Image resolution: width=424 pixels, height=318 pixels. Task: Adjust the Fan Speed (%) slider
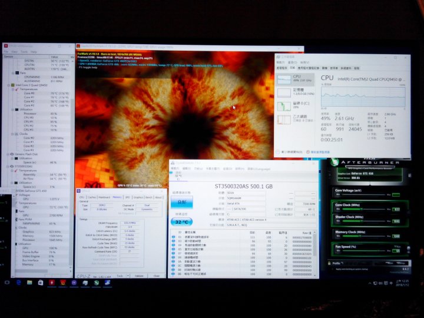point(363,251)
